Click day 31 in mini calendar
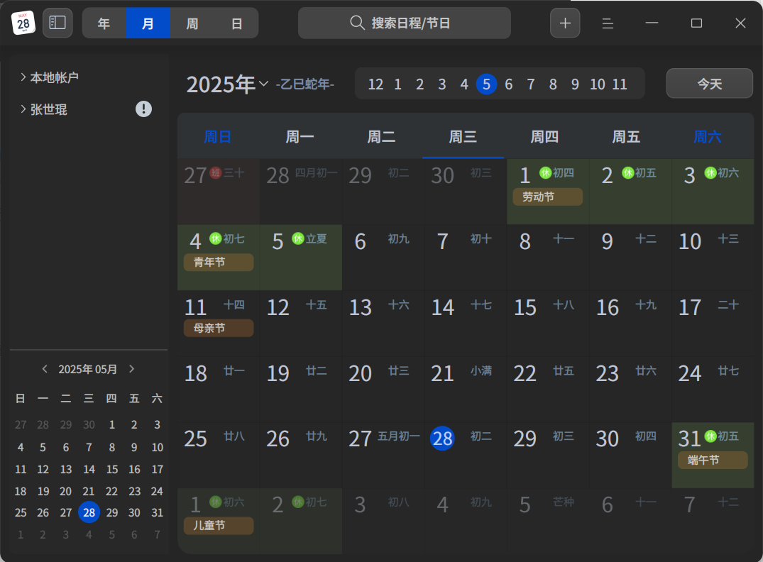 (157, 512)
